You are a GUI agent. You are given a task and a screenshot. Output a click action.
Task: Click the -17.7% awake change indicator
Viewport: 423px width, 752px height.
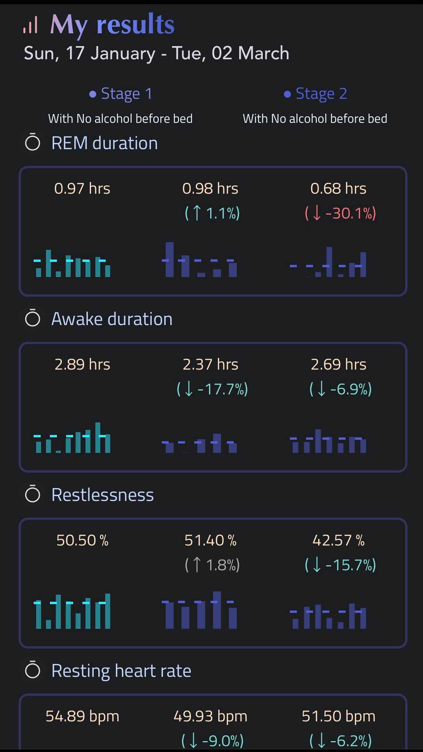212,389
